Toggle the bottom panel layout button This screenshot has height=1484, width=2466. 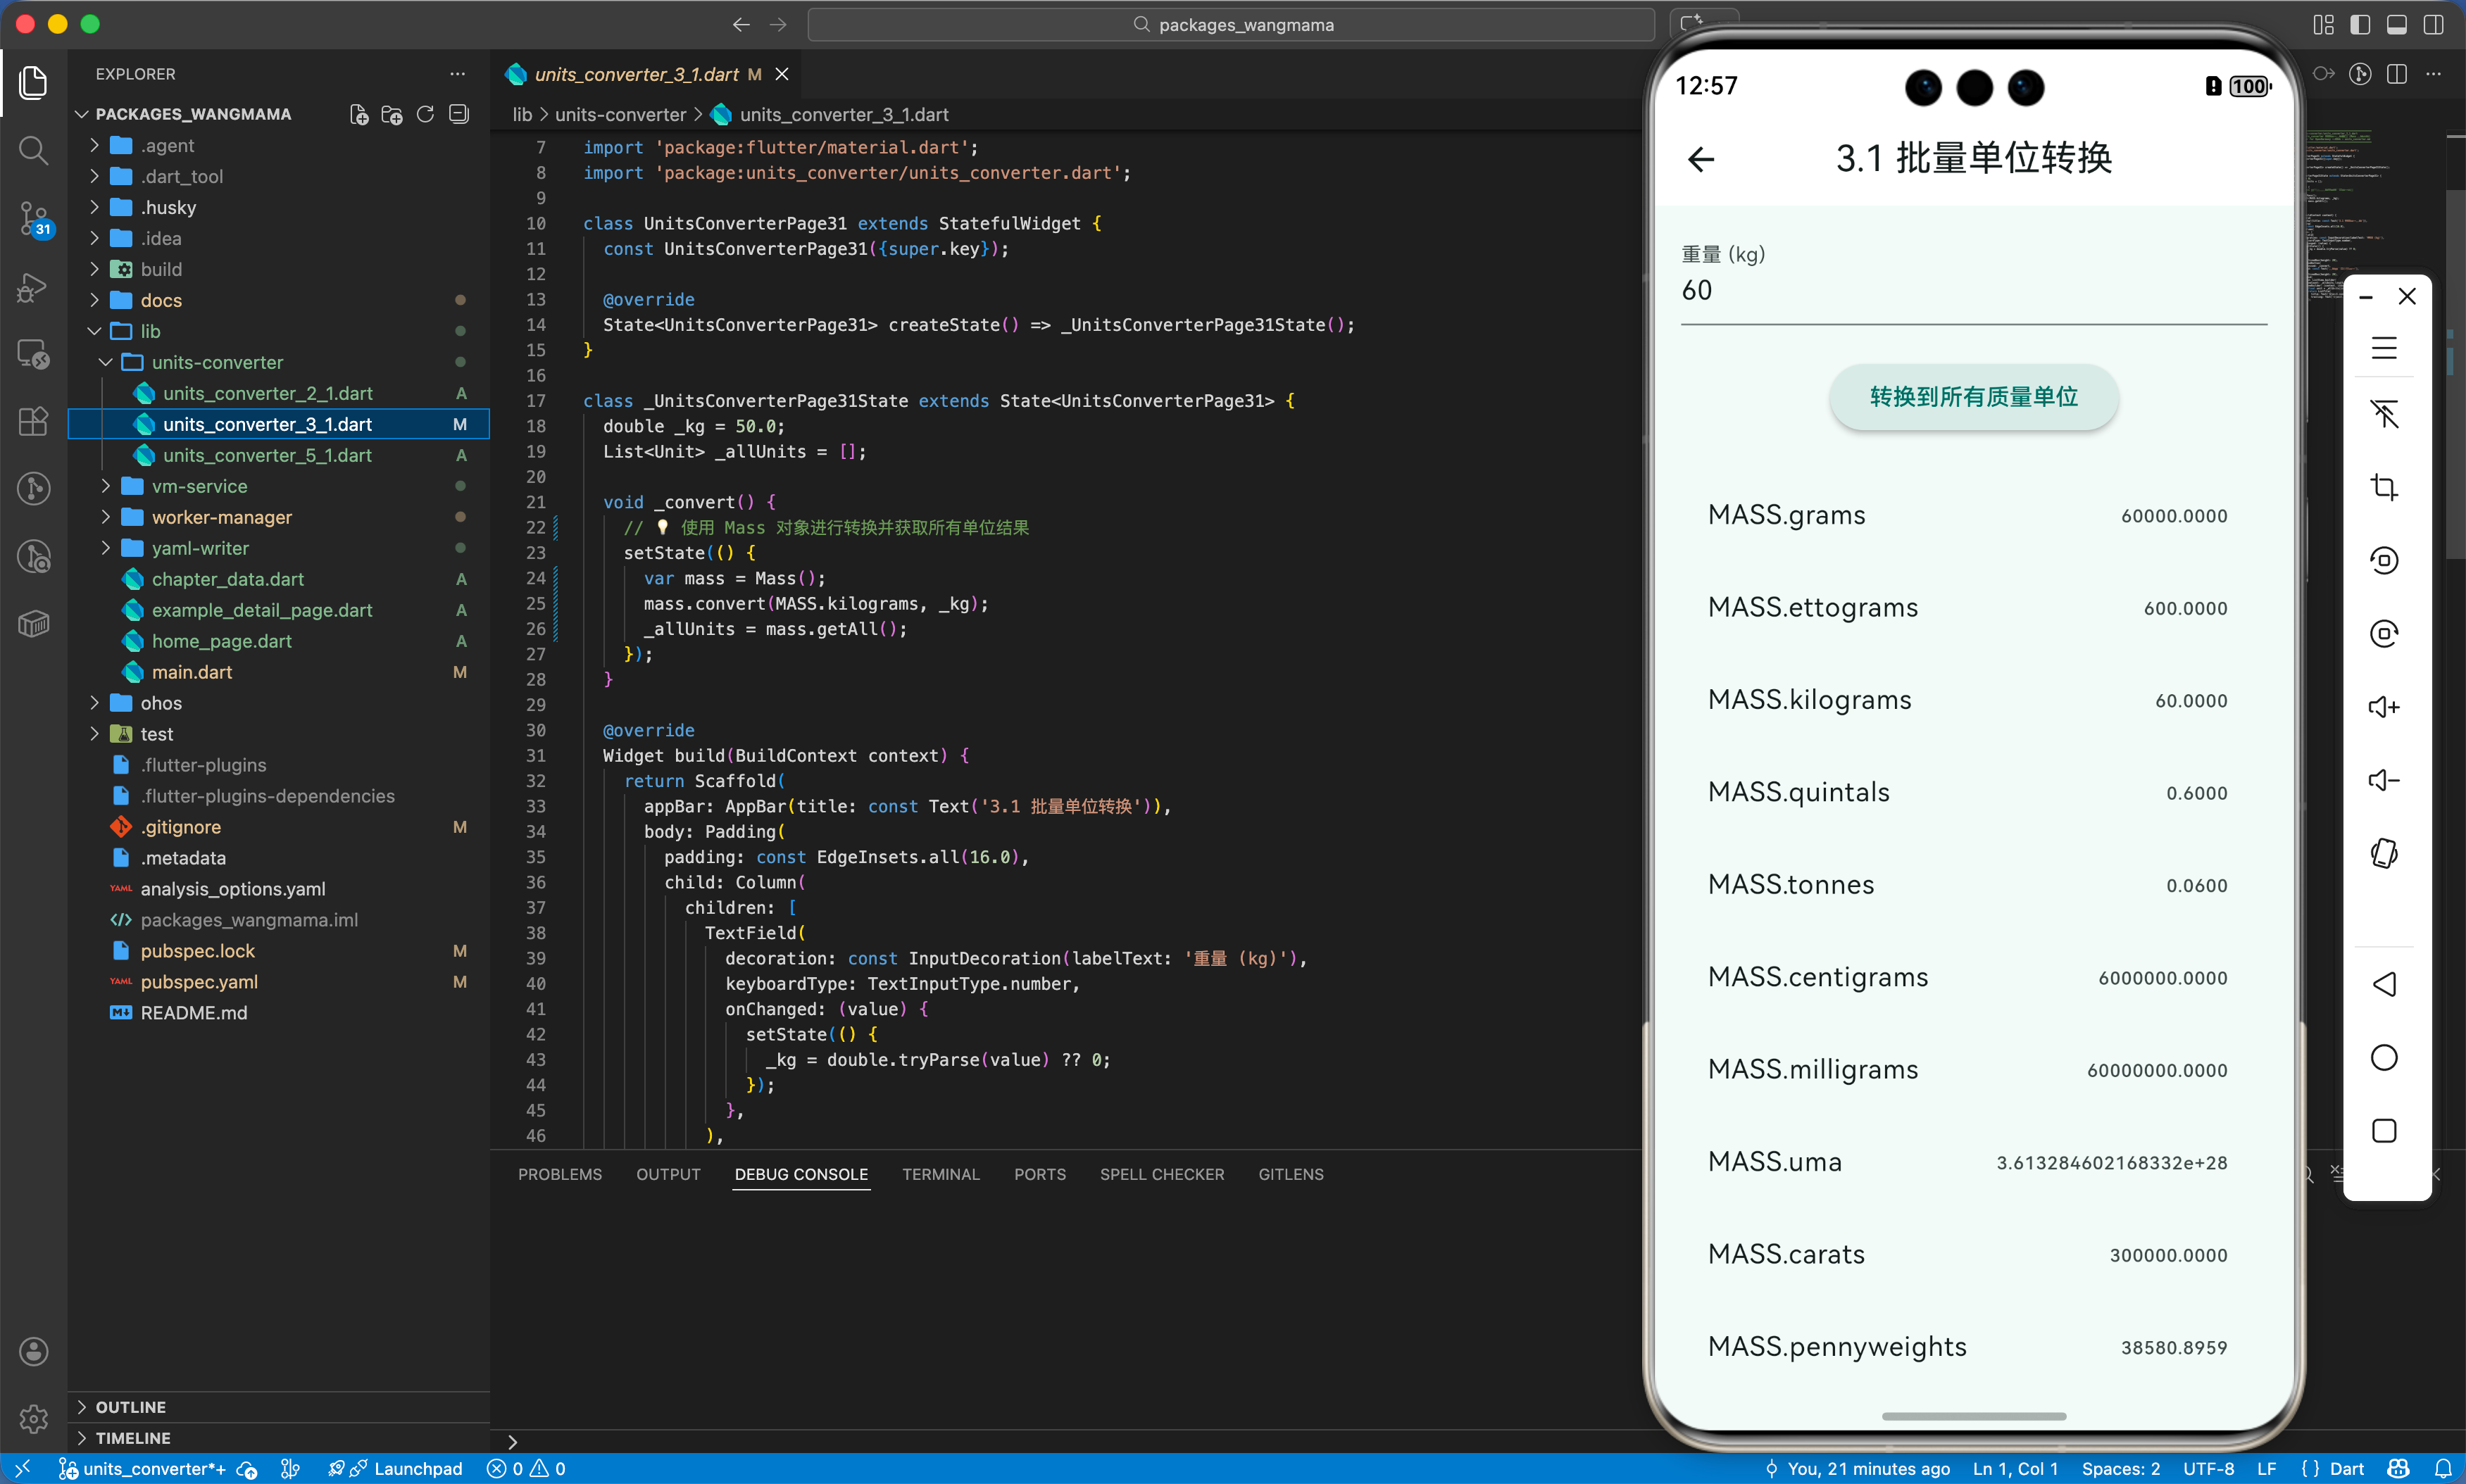click(2397, 25)
